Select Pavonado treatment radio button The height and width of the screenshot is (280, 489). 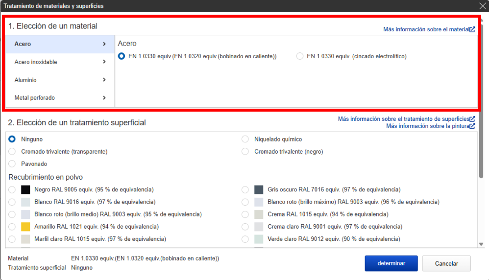click(x=12, y=164)
